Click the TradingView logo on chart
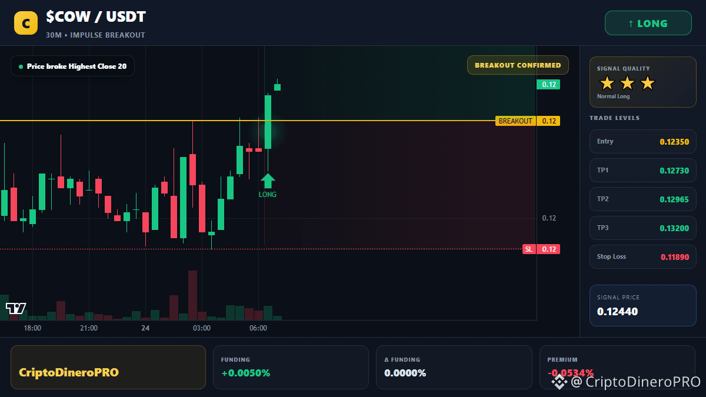 [16, 308]
